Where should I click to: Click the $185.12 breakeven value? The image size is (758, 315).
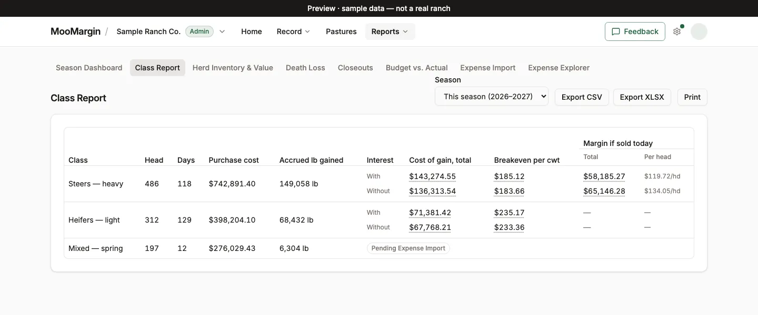click(x=509, y=176)
